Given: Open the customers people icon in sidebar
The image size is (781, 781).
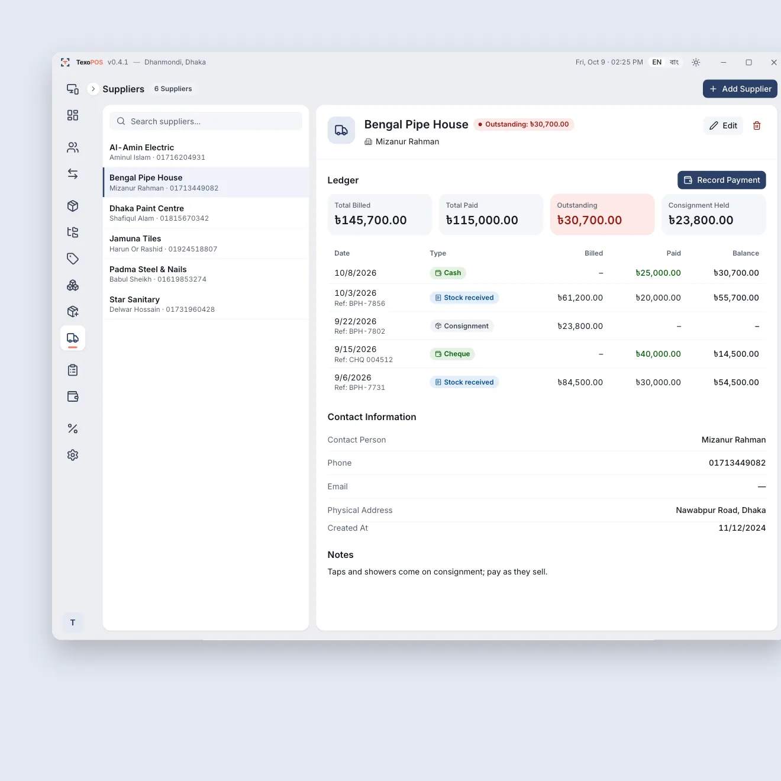Looking at the screenshot, I should (73, 147).
